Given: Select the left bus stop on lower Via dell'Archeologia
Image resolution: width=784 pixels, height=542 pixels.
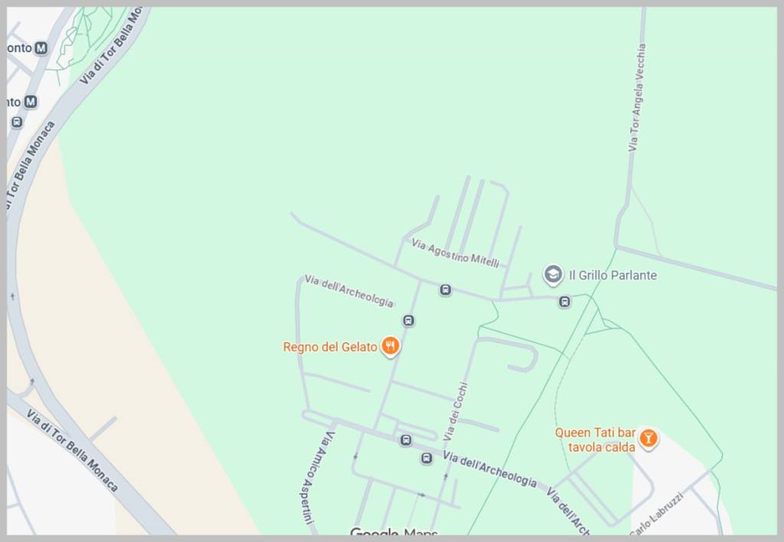Looking at the screenshot, I should tap(406, 440).
